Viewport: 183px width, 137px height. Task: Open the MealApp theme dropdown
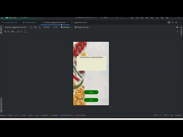[66, 27]
